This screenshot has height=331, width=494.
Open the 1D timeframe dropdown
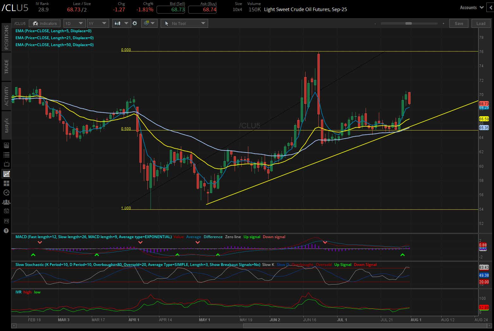click(x=74, y=23)
